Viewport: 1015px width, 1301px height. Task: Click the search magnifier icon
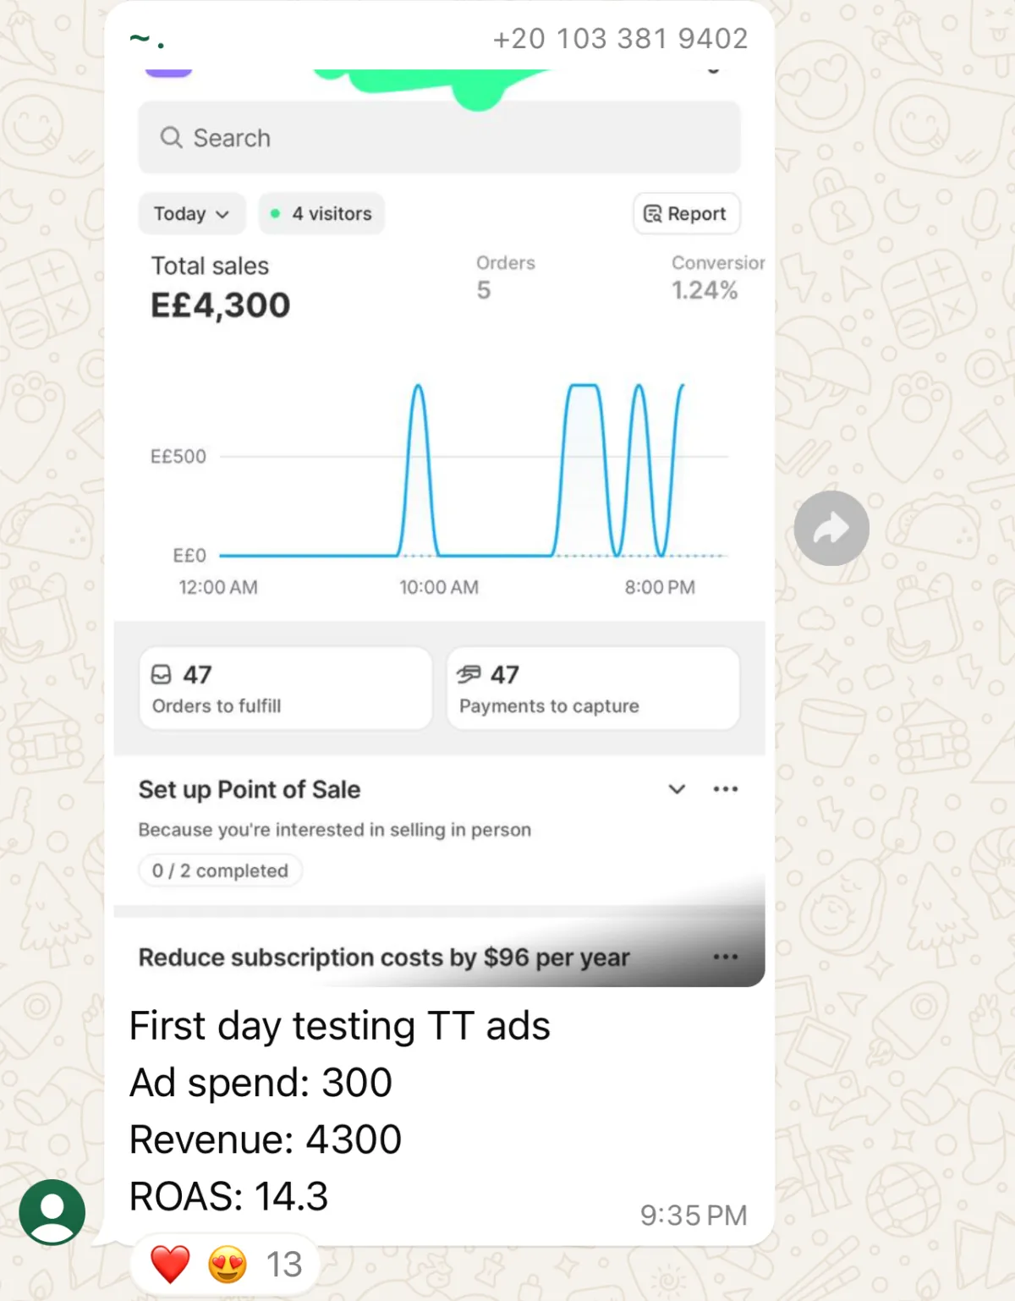172,138
